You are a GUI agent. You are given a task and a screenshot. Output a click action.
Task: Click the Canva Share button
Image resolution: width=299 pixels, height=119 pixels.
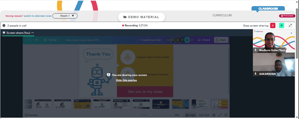pos(221,40)
